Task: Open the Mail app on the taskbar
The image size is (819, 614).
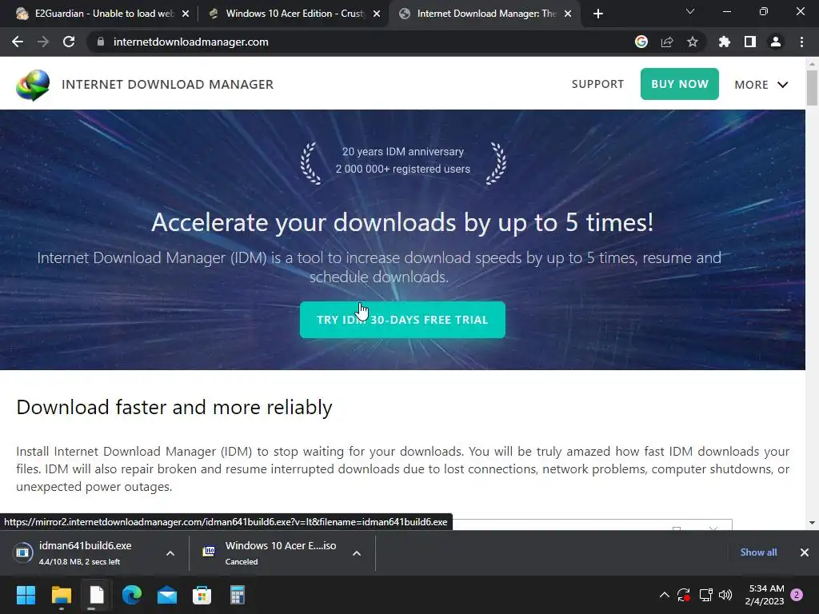Action: click(167, 595)
